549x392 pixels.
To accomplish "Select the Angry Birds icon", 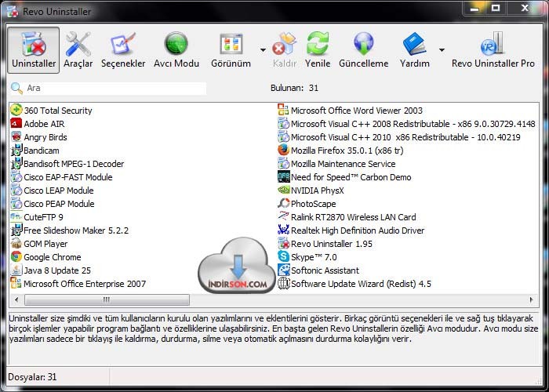I will 16,136.
